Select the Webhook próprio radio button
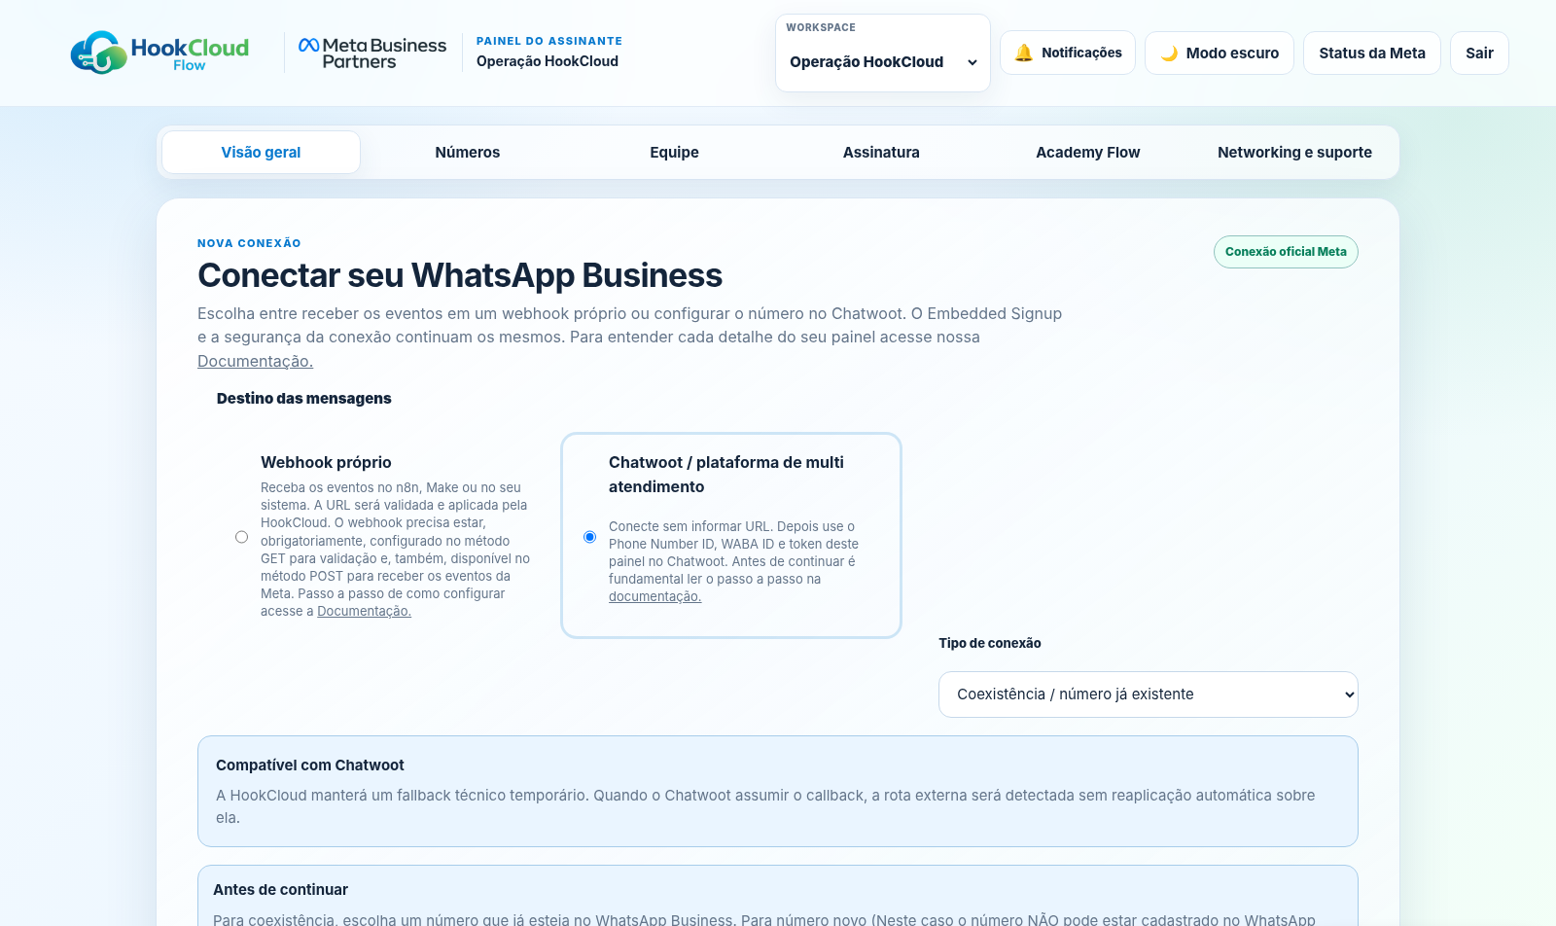1556x926 pixels. [241, 537]
